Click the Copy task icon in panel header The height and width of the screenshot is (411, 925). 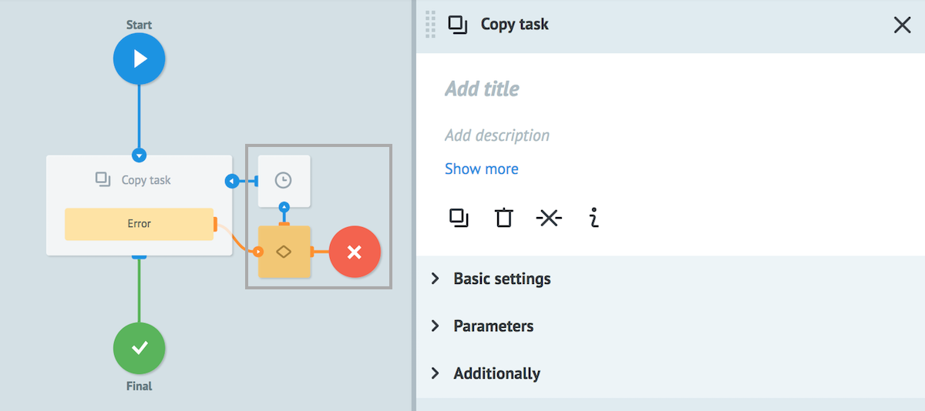click(458, 25)
